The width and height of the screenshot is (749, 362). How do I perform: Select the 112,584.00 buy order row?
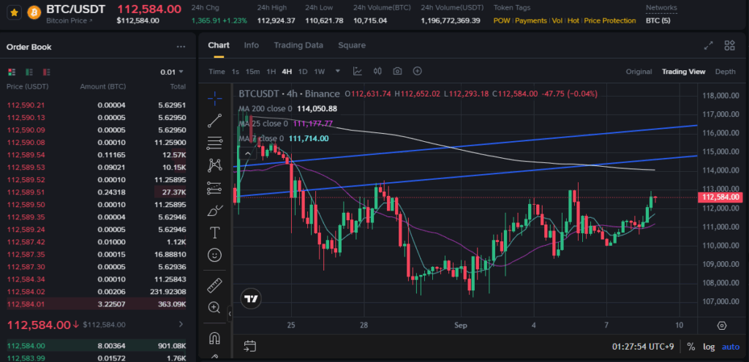pos(97,346)
